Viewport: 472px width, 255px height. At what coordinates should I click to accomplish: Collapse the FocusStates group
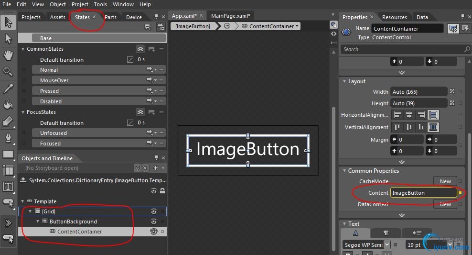pyautogui.click(x=22, y=112)
